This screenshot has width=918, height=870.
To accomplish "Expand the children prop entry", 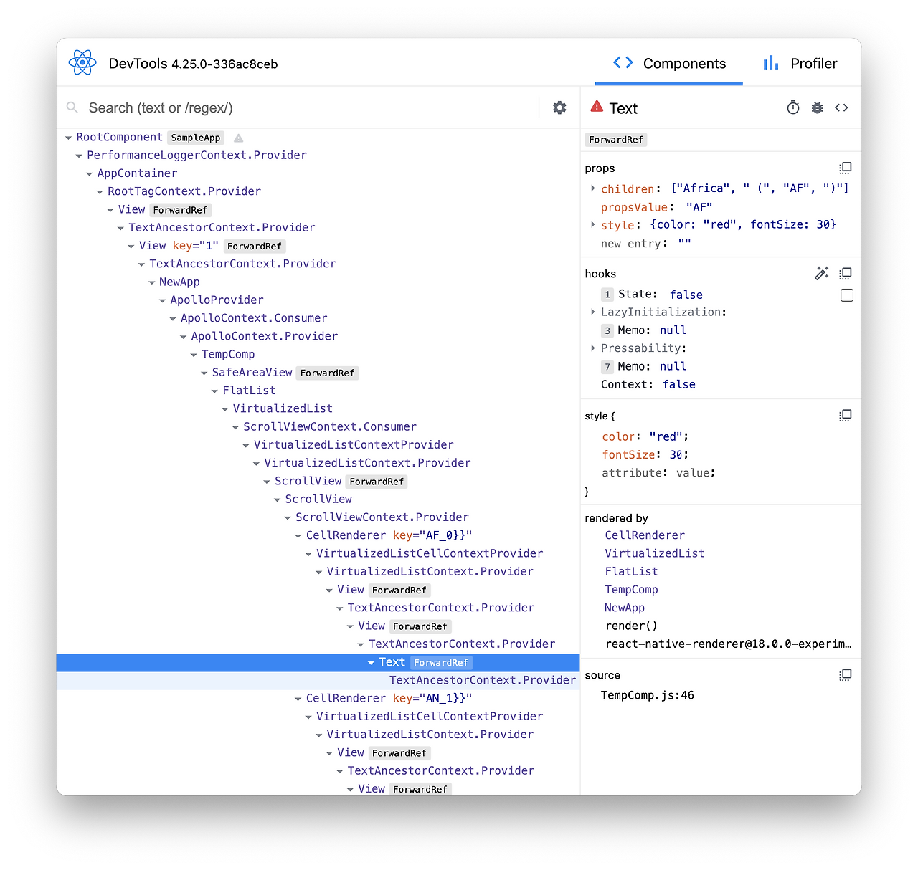I will 593,188.
